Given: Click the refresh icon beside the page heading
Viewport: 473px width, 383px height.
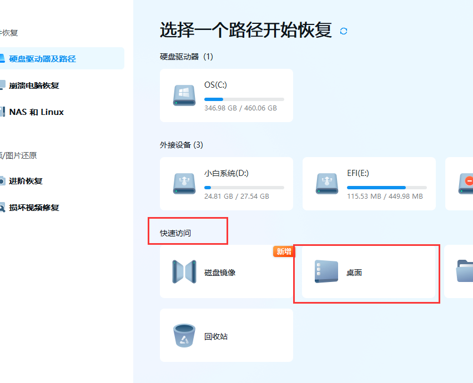Looking at the screenshot, I should (x=343, y=32).
